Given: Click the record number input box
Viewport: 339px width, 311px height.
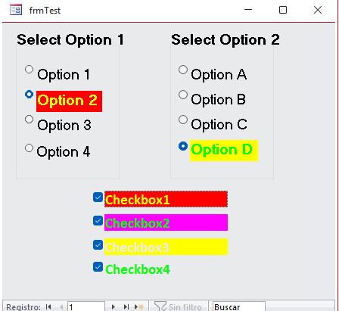Looking at the screenshot, I should 86,306.
